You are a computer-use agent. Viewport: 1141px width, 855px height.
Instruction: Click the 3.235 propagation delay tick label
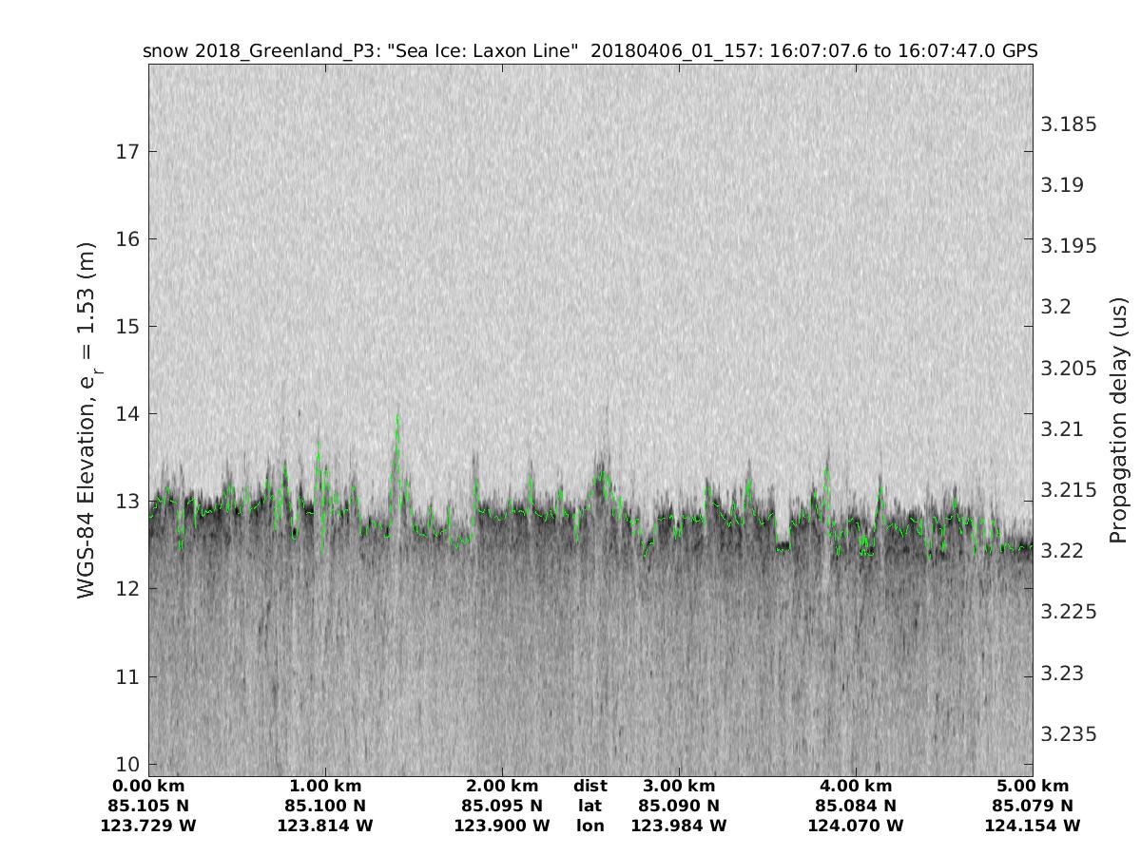[1069, 734]
